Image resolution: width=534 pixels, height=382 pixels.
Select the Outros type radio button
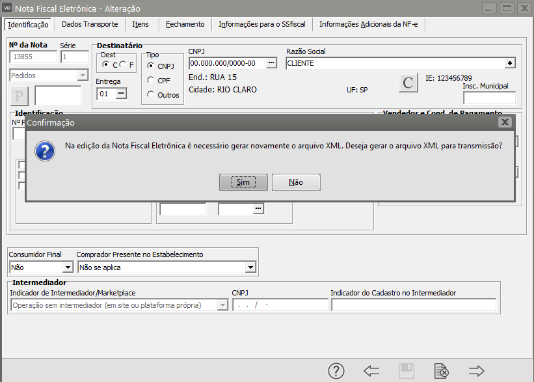(x=151, y=95)
